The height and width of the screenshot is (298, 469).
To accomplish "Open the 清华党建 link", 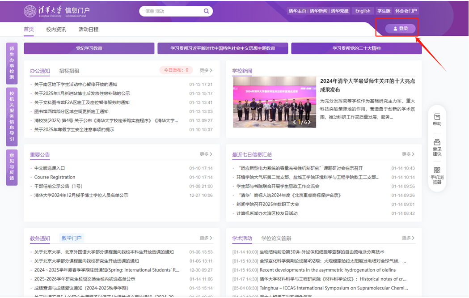I will pyautogui.click(x=340, y=11).
